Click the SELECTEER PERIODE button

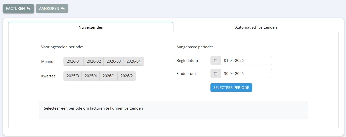(x=231, y=88)
